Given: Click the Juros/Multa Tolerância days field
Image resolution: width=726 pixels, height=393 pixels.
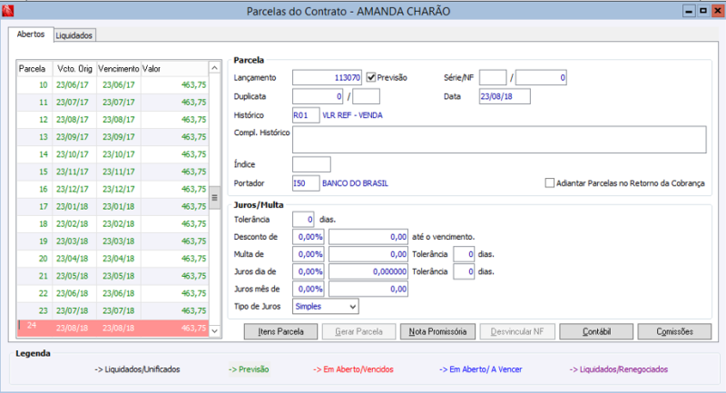Looking at the screenshot, I should pos(303,219).
